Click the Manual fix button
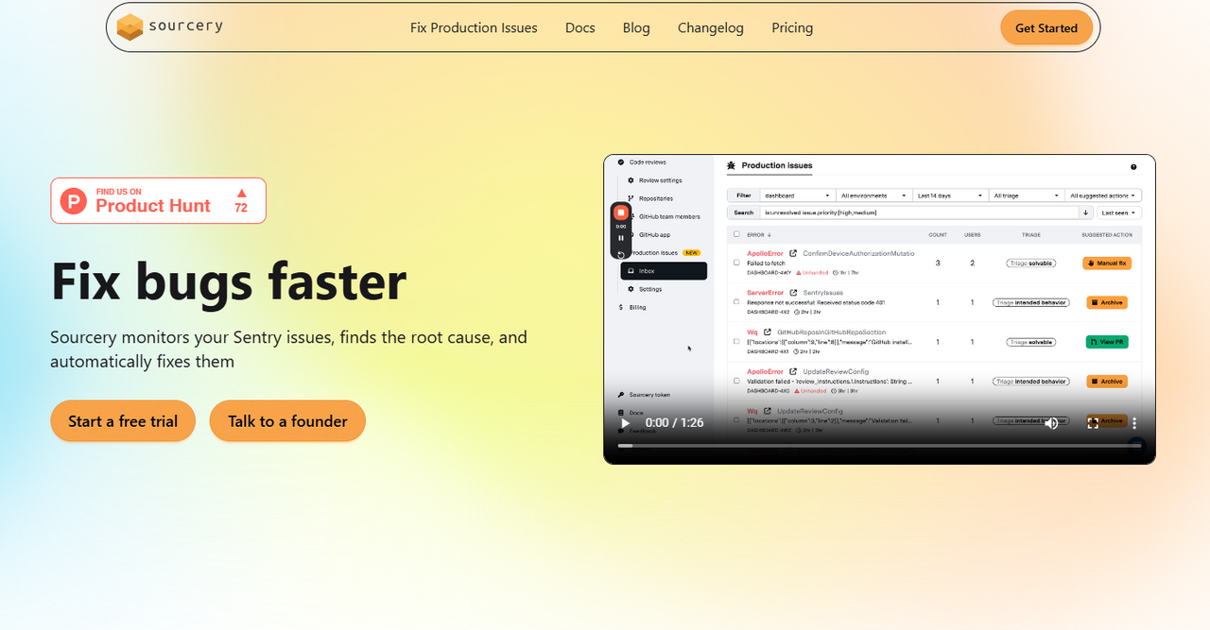This screenshot has width=1210, height=630. pos(1107,263)
